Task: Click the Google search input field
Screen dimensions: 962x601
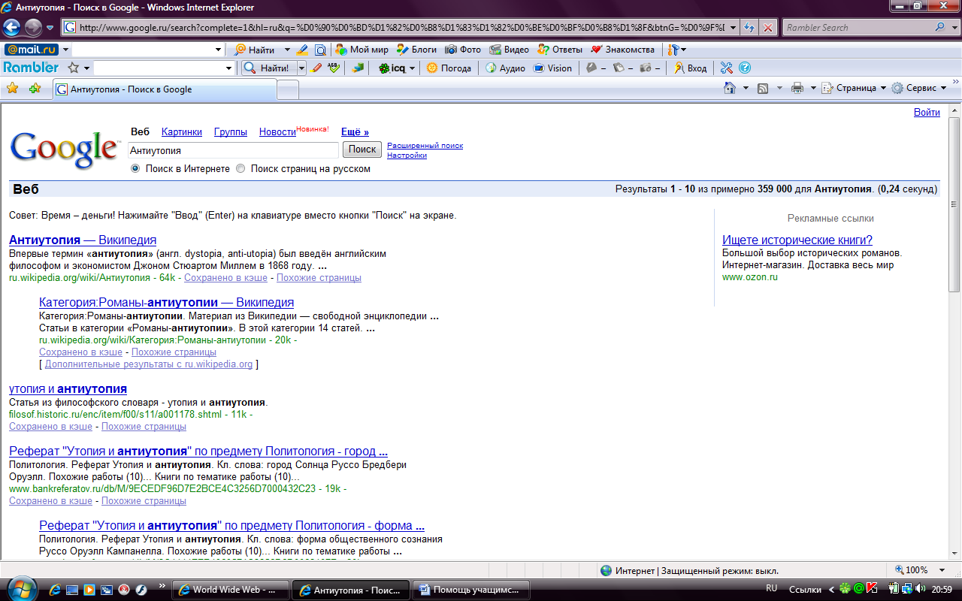Action: pyautogui.click(x=233, y=150)
